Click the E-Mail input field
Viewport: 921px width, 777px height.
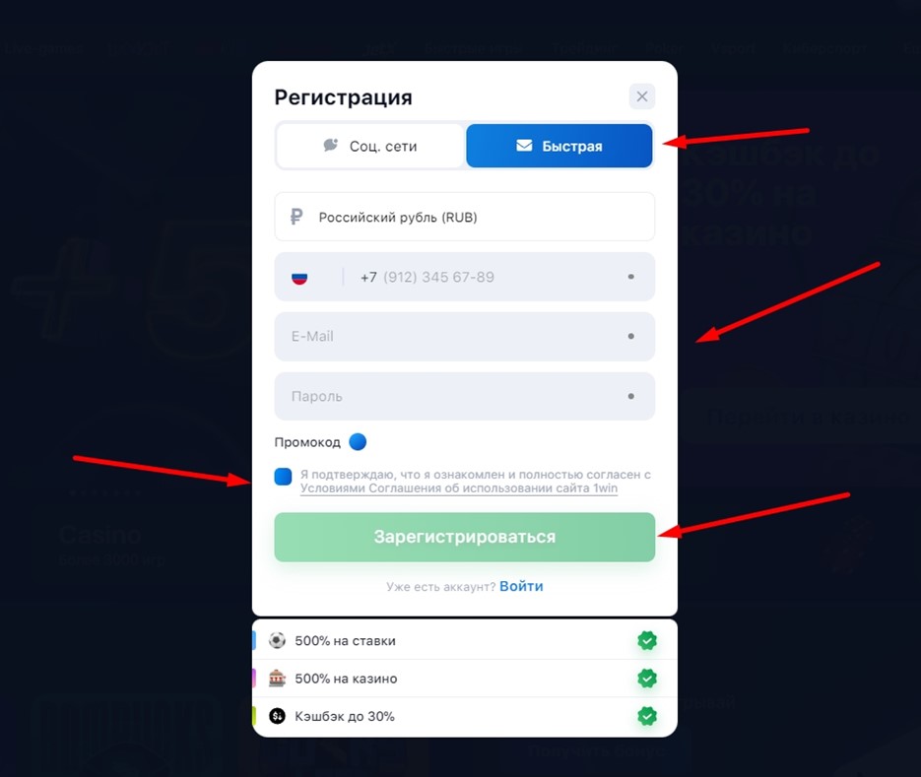[465, 337]
